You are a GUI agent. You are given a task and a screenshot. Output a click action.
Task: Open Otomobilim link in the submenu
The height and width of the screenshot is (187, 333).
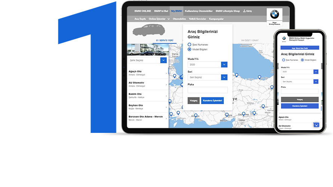click(179, 19)
